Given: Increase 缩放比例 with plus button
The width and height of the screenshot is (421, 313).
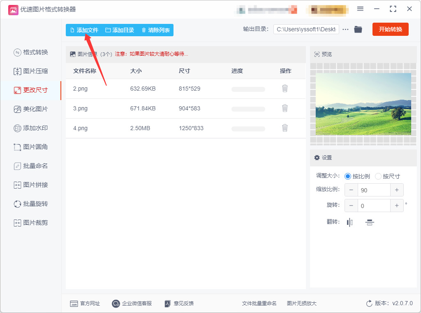Looking at the screenshot, I should [x=397, y=190].
